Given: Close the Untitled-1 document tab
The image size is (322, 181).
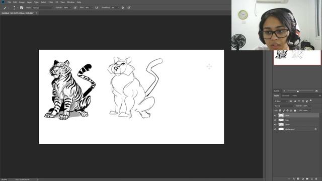Looking at the screenshot, I should click(37, 13).
